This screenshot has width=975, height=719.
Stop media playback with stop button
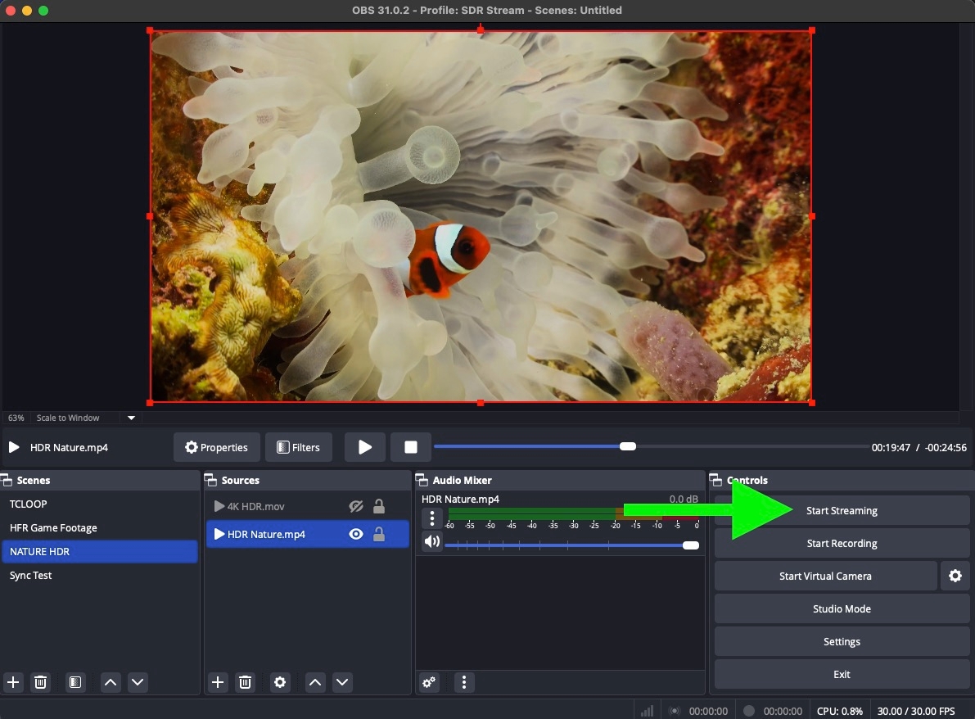pyautogui.click(x=411, y=447)
